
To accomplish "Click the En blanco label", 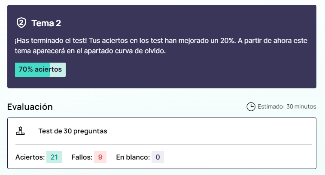I will (133, 157).
